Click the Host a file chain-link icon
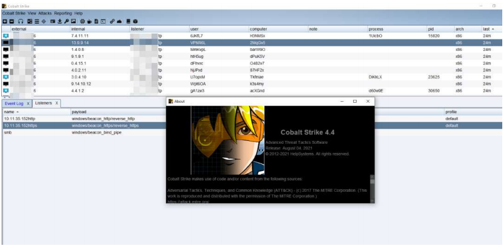 click(112, 21)
